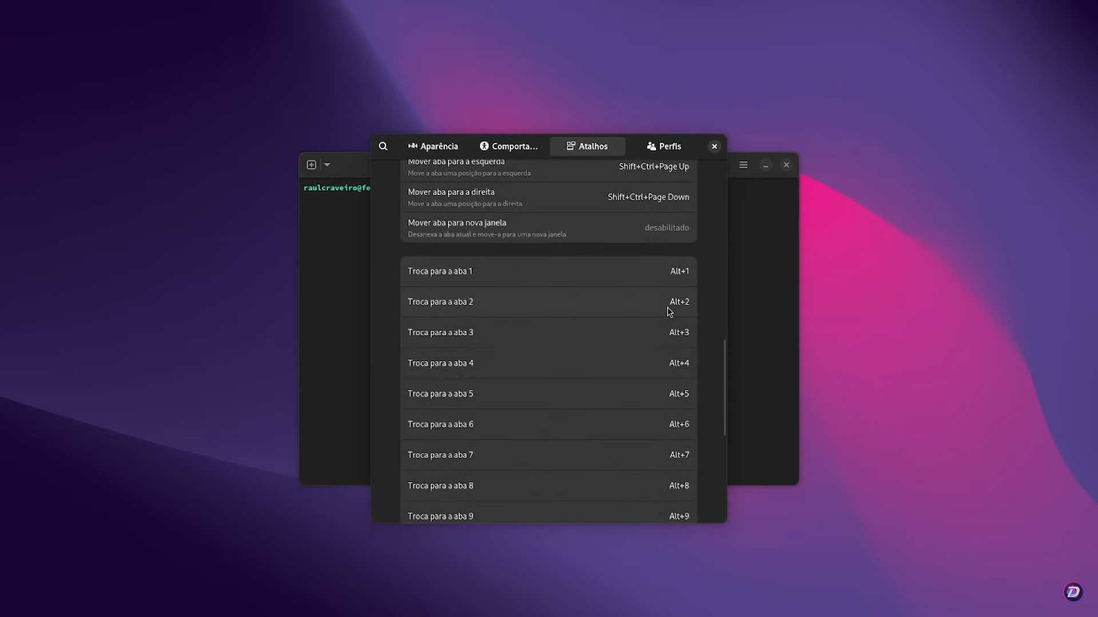Open the terminal hamburger menu
Image resolution: width=1098 pixels, height=617 pixels.
click(743, 165)
